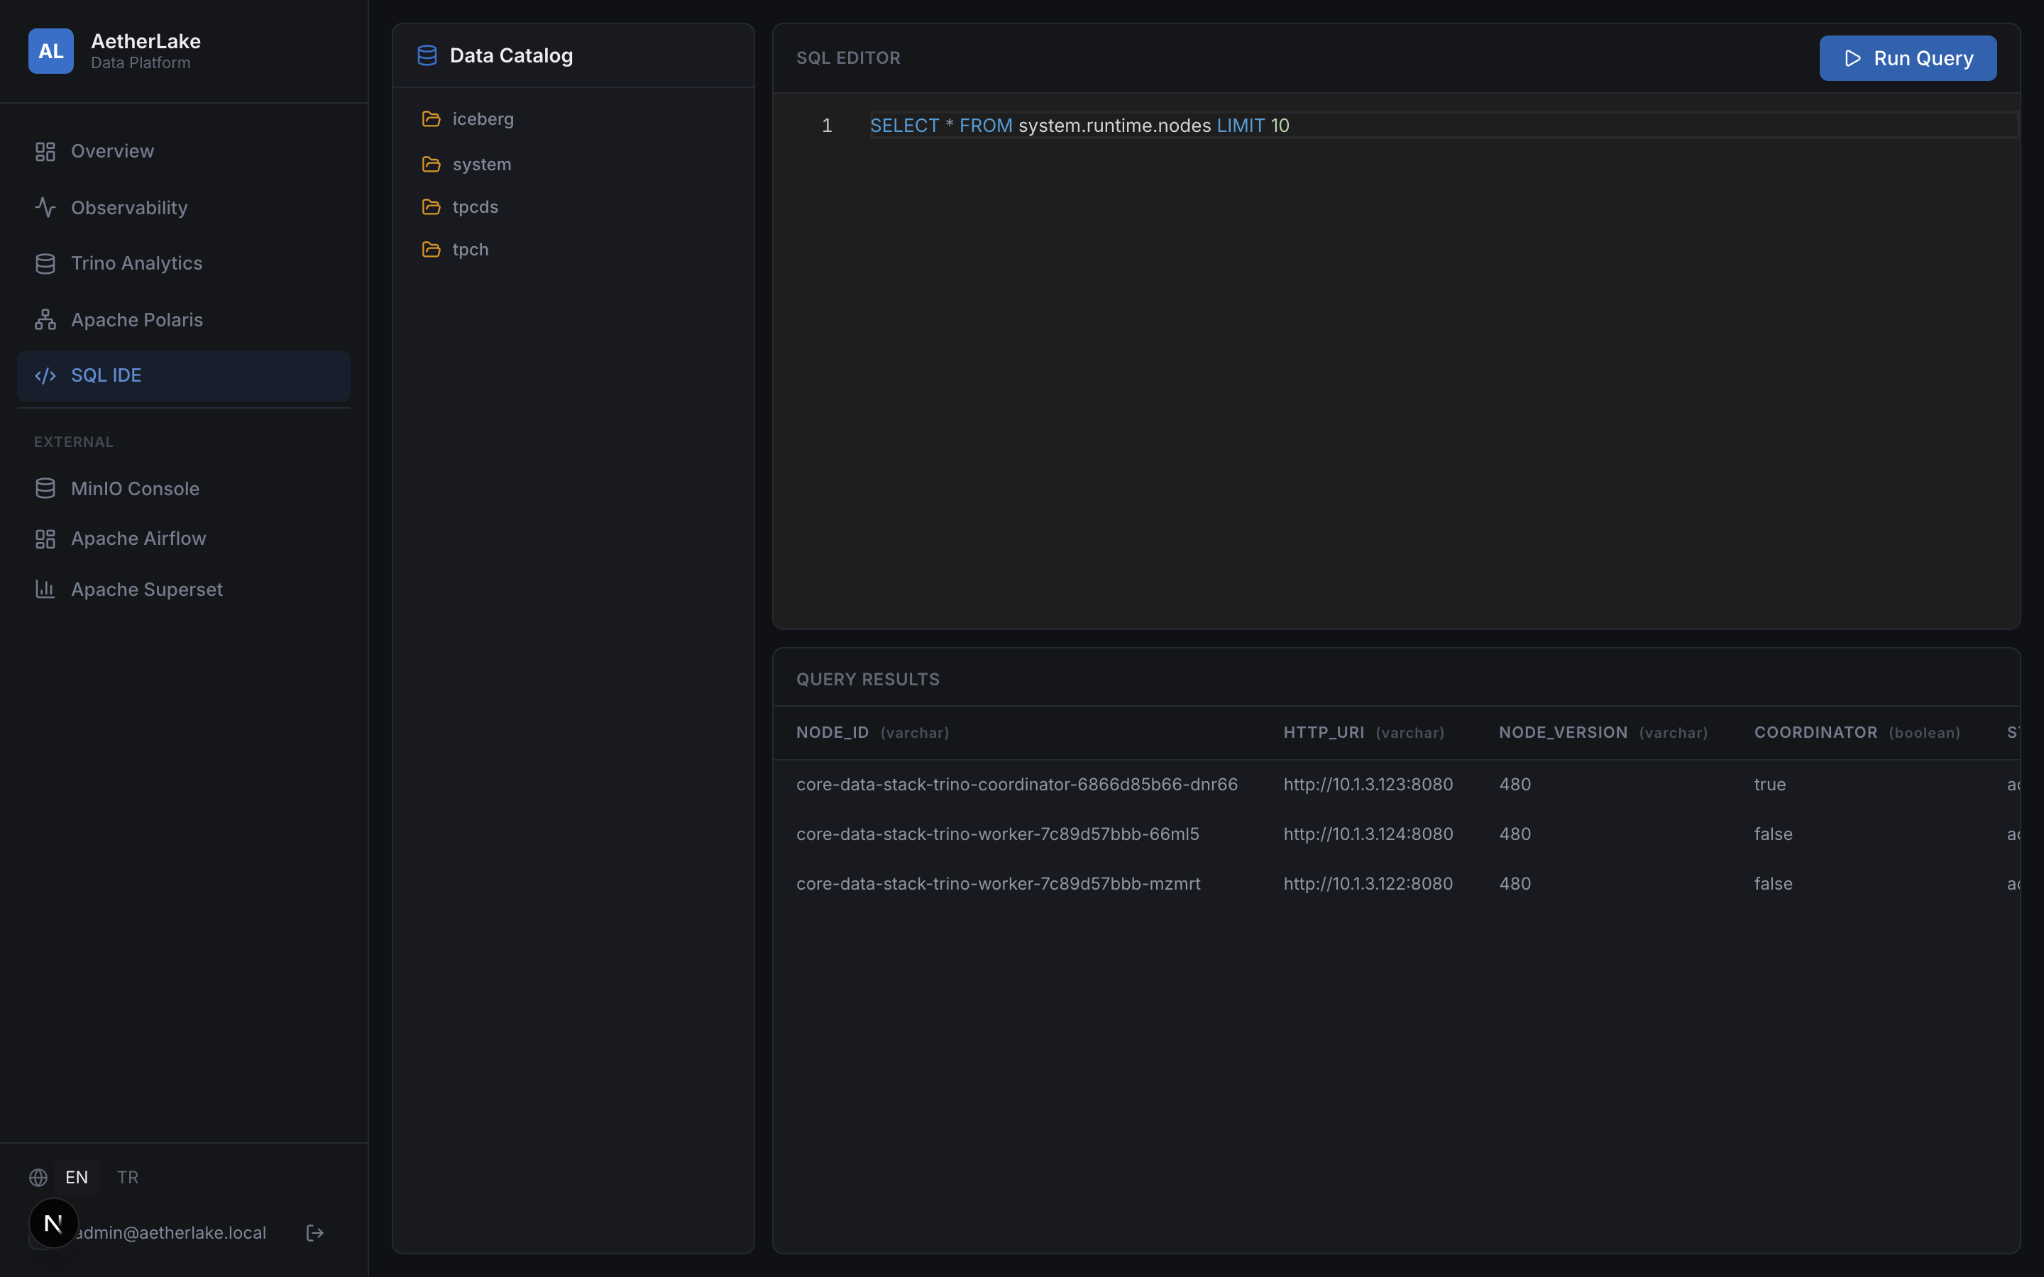Click the MinIO Console database icon

click(x=45, y=488)
